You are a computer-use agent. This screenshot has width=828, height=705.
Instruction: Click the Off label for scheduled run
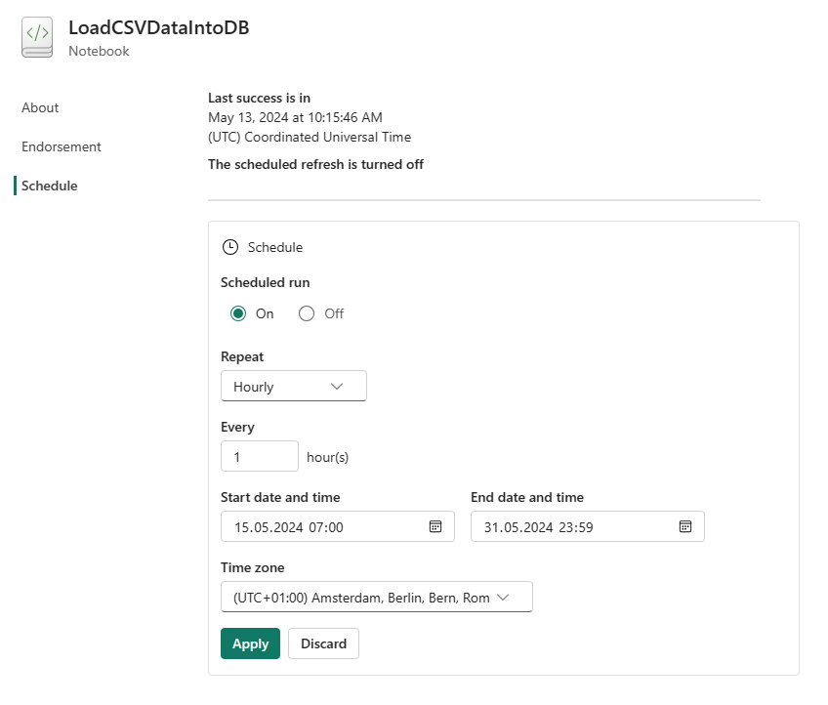pyautogui.click(x=334, y=313)
